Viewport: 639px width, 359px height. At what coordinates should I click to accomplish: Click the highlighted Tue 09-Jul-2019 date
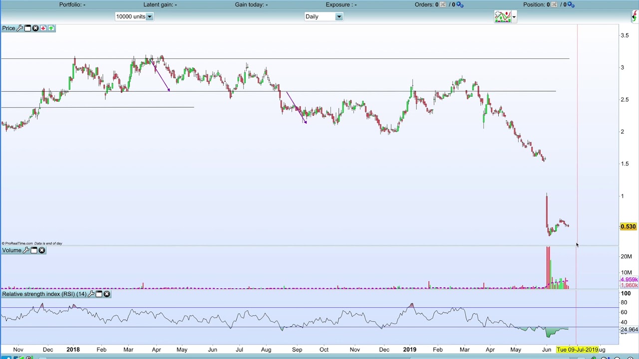pos(578,350)
